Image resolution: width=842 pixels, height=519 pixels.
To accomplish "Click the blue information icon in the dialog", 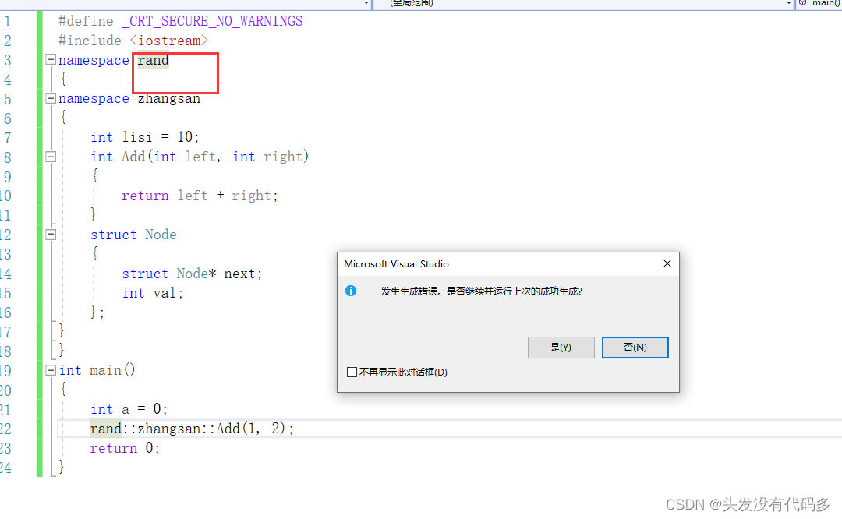I will tap(350, 291).
